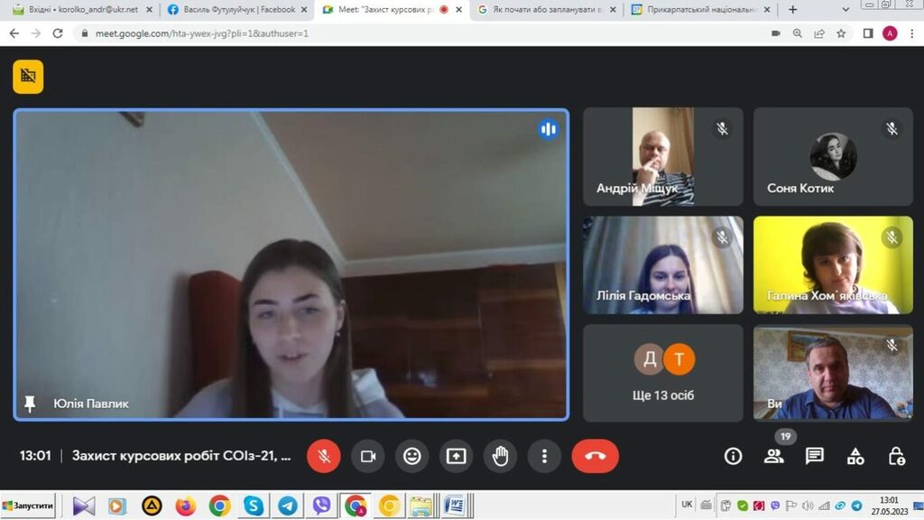Click the yellow captions-off badge at top left
The height and width of the screenshot is (520, 924).
point(28,77)
